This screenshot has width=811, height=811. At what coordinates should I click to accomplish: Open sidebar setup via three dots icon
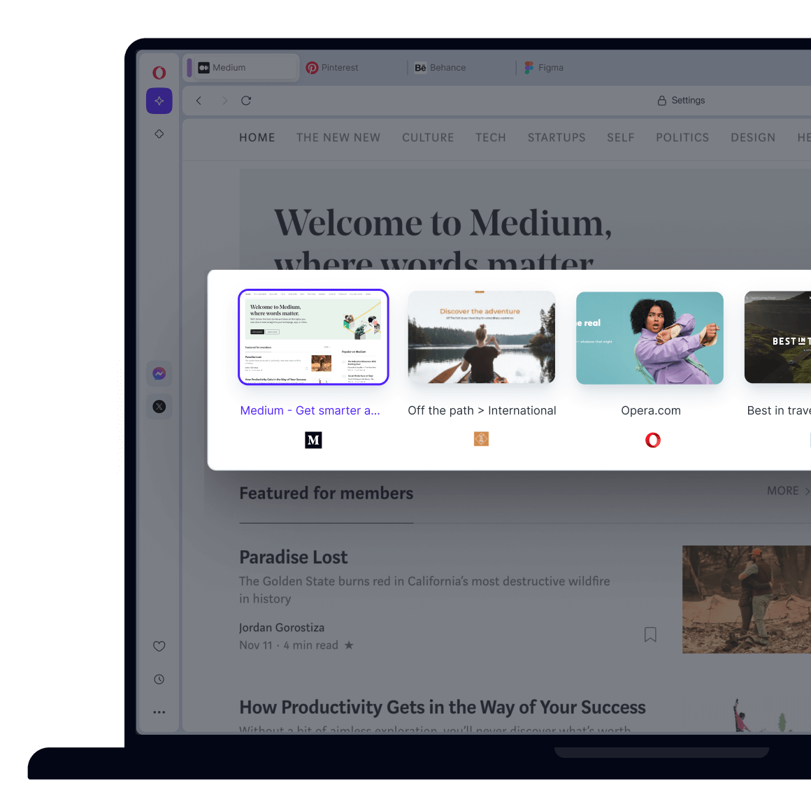159,711
